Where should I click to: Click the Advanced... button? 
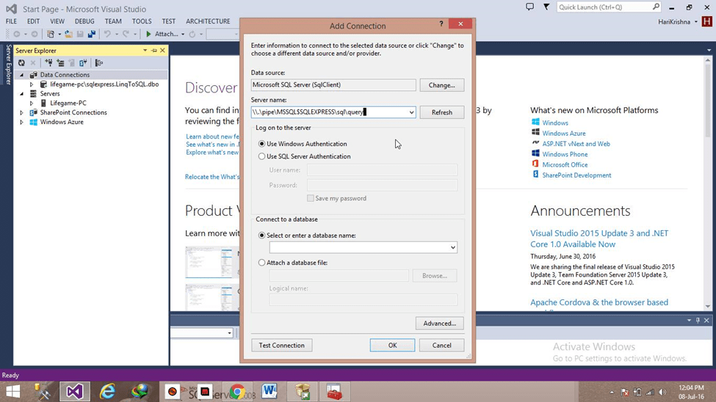point(439,323)
